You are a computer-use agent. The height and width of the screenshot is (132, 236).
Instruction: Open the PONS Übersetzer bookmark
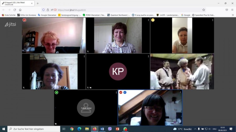click(94, 15)
